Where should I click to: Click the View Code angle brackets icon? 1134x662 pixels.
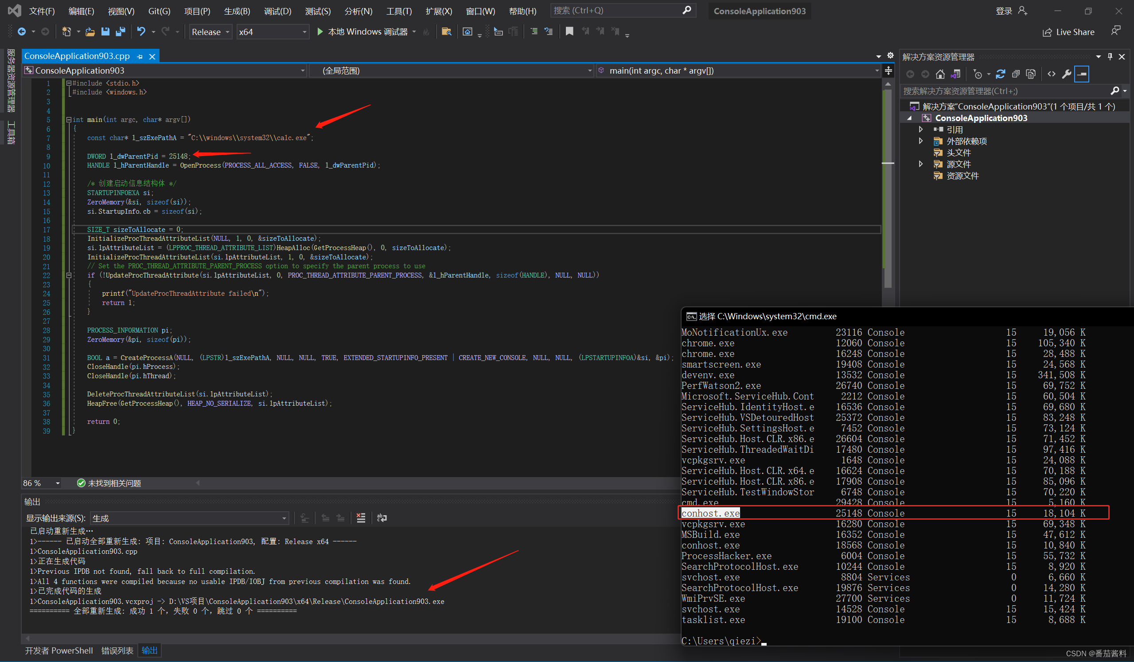[1051, 74]
